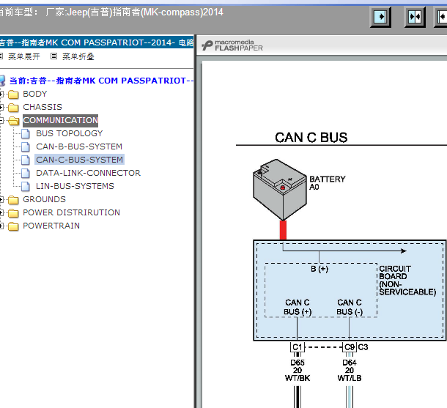This screenshot has height=408, width=447.
Task: Click the CAN-B-BUS-SYSTEM page icon
Action: 26,146
